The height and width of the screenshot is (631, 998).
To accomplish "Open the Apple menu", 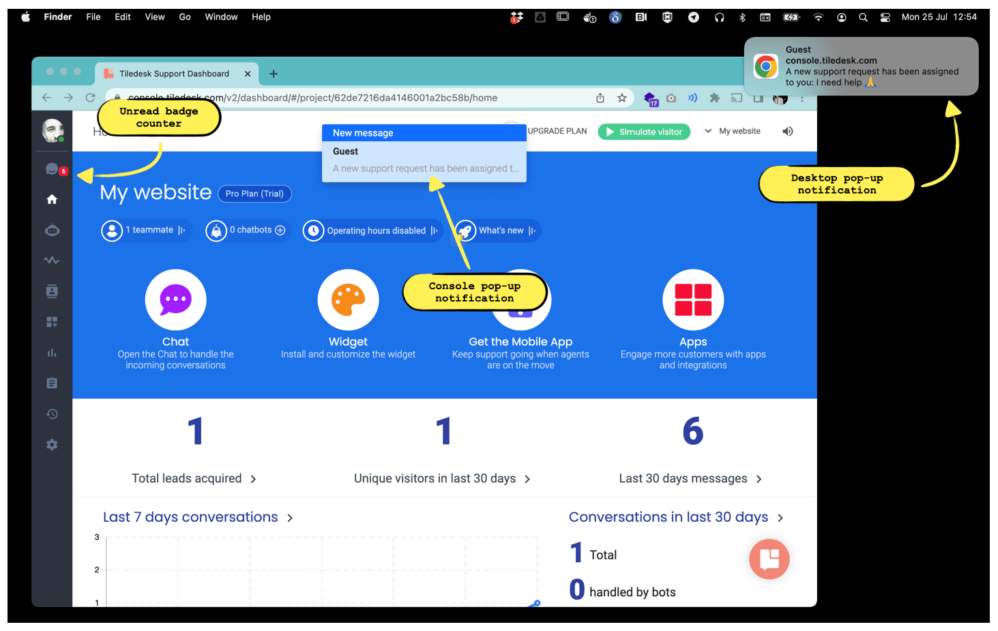I will 26,17.
